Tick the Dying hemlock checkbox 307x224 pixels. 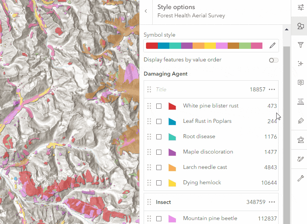point(159,183)
